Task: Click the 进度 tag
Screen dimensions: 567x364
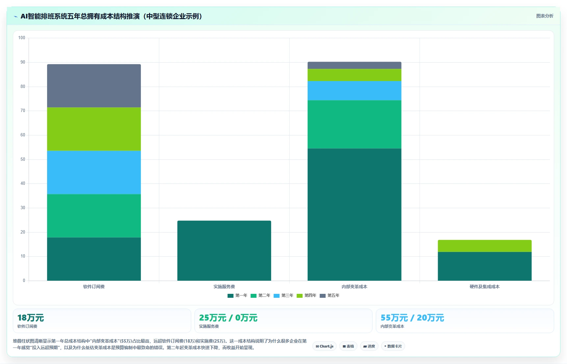Action: click(369, 346)
